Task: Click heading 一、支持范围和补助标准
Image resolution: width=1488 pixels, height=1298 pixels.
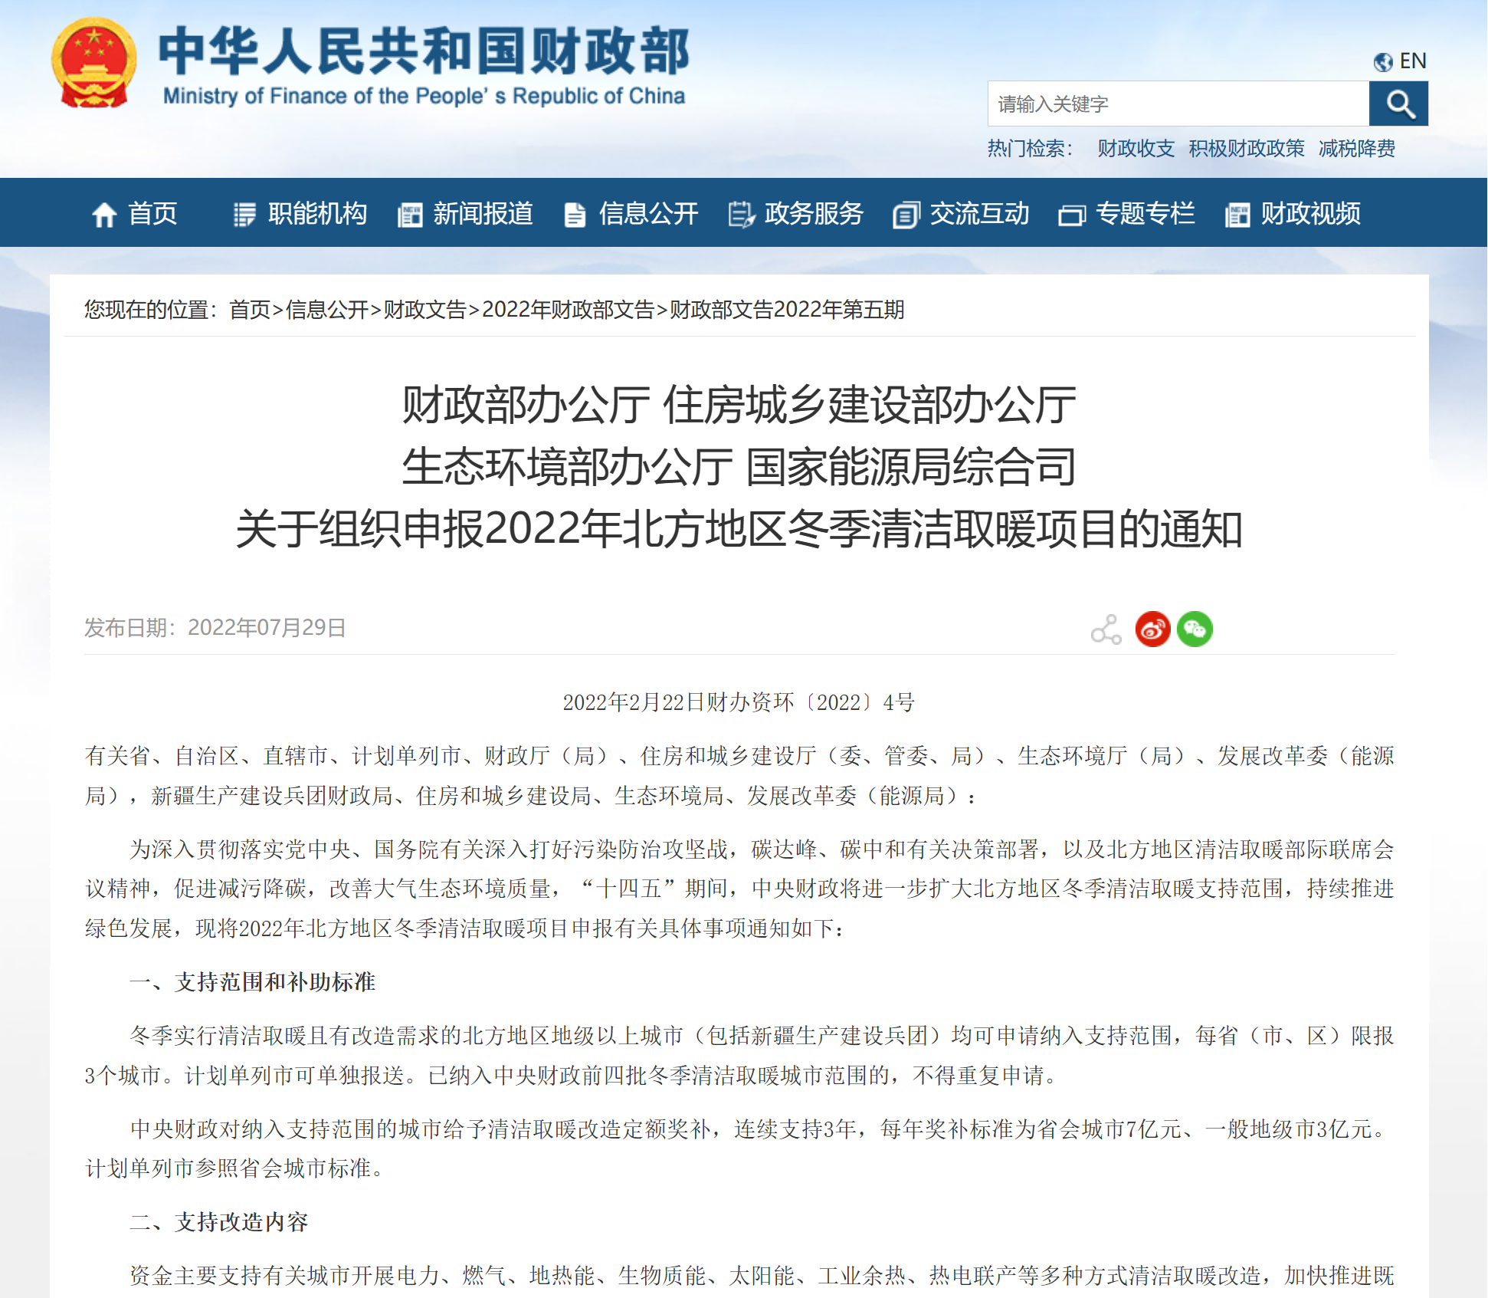Action: (x=253, y=982)
